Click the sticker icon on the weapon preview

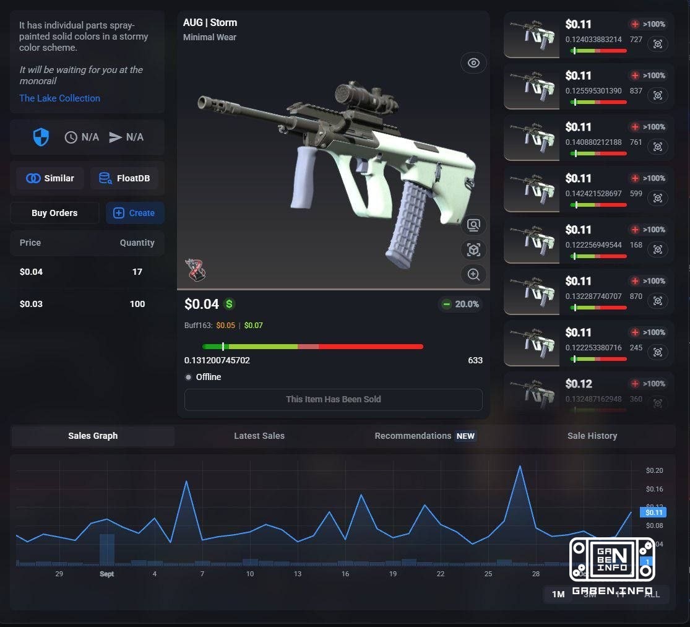[195, 270]
